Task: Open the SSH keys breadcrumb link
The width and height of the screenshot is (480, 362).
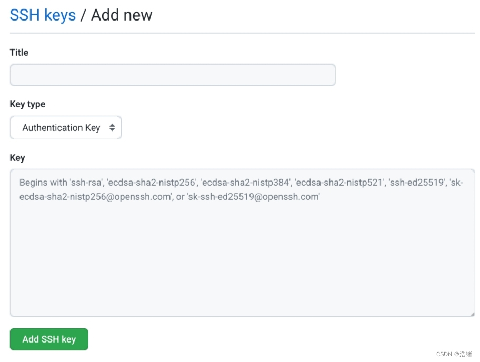Action: 43,15
